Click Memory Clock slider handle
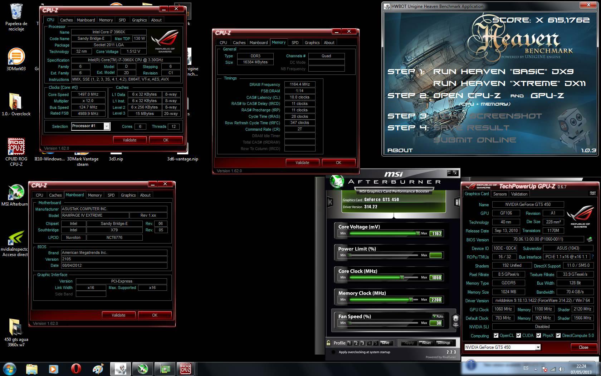The width and height of the screenshot is (601, 376). tap(411, 299)
